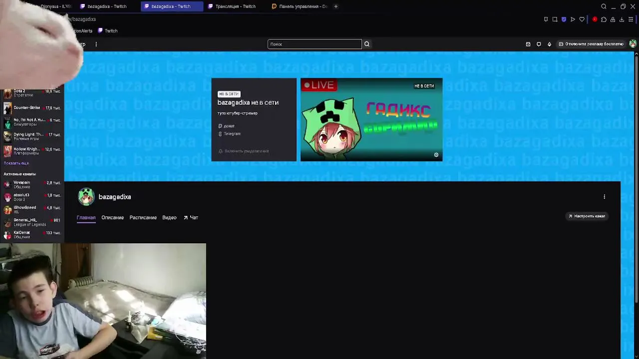Open Hollow Knigh... category in sidebar
The image size is (639, 359).
point(32,151)
